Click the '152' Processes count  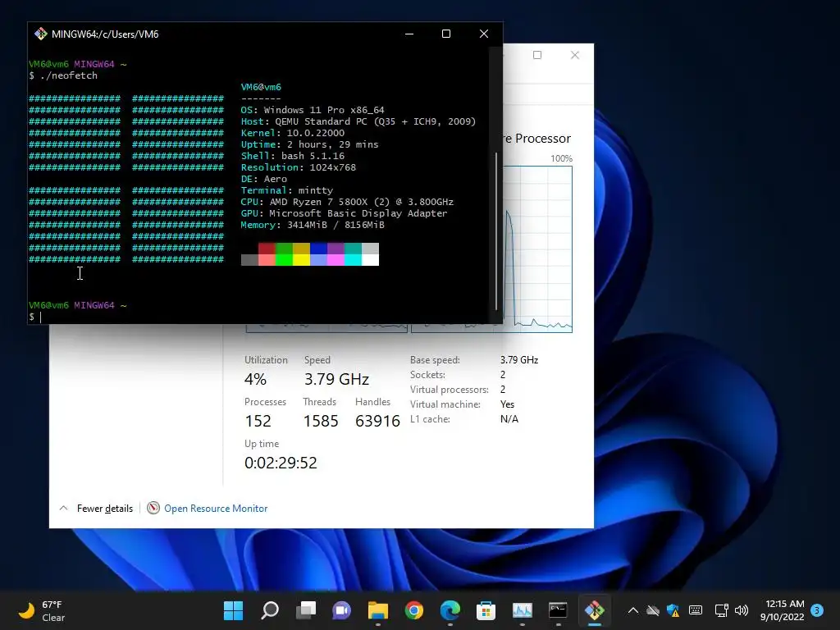pyautogui.click(x=258, y=421)
